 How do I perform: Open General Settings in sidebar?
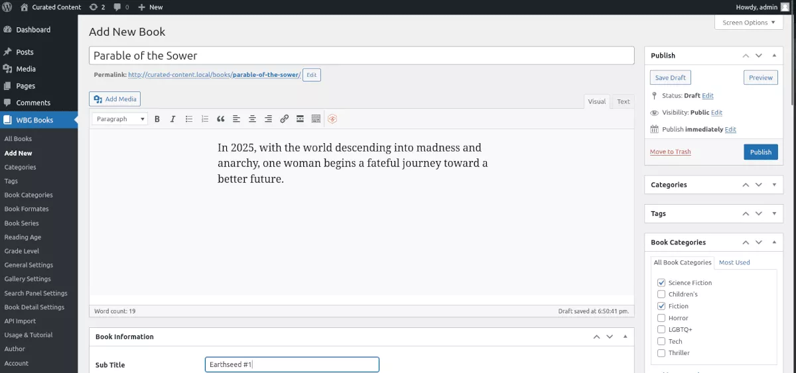coord(29,265)
